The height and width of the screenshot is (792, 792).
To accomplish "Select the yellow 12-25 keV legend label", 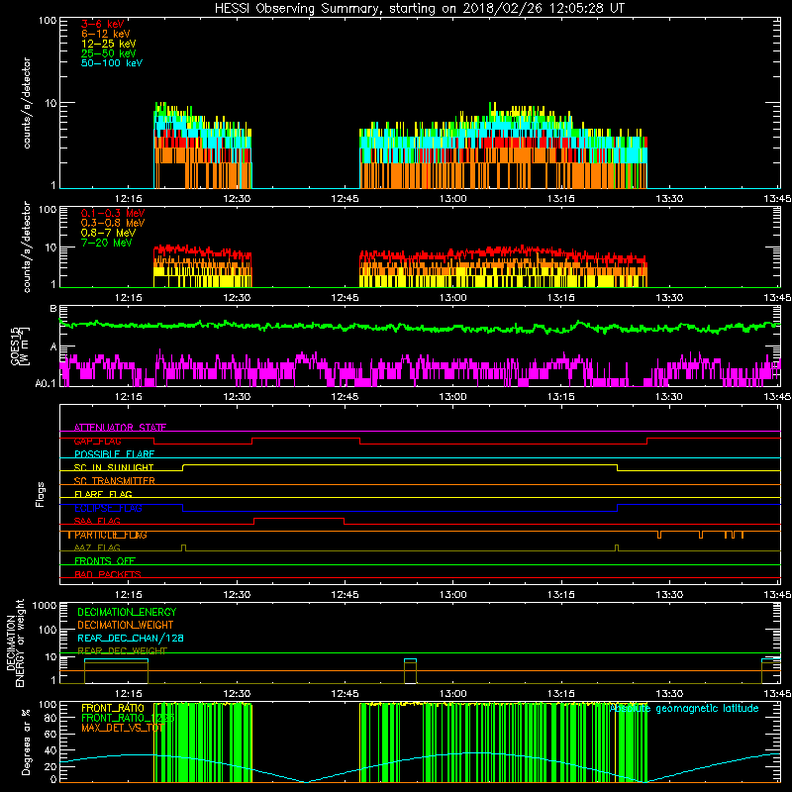I will coord(109,44).
